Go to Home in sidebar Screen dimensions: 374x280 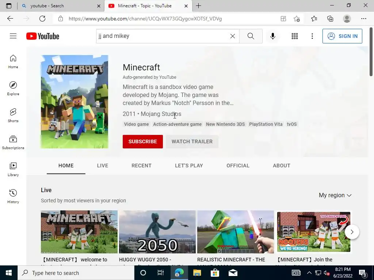click(x=13, y=62)
